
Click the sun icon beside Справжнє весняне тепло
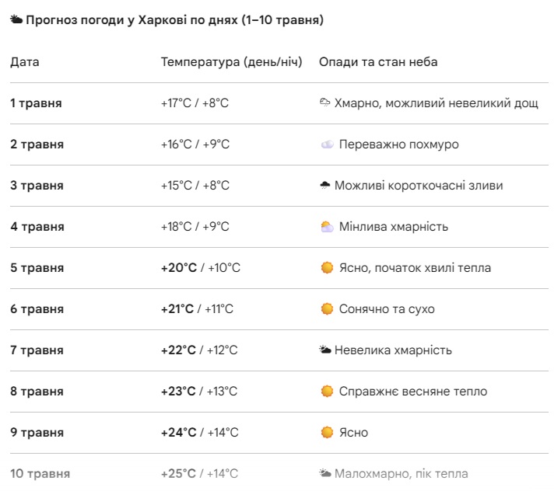coord(327,392)
